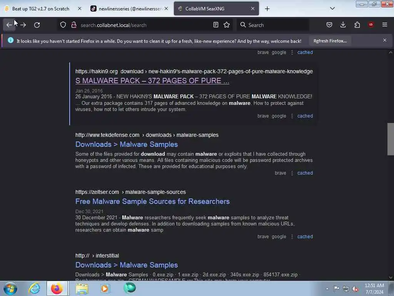Viewport: 394px width, 296px height.
Task: Open the taskbar clock and date
Action: click(374, 289)
